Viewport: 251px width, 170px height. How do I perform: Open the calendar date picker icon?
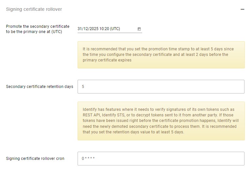pyautogui.click(x=139, y=29)
